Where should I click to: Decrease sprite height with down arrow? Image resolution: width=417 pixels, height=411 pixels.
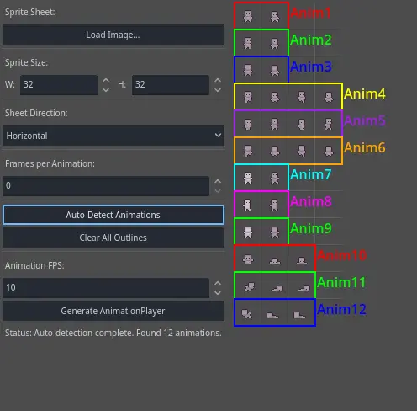pyautogui.click(x=218, y=90)
